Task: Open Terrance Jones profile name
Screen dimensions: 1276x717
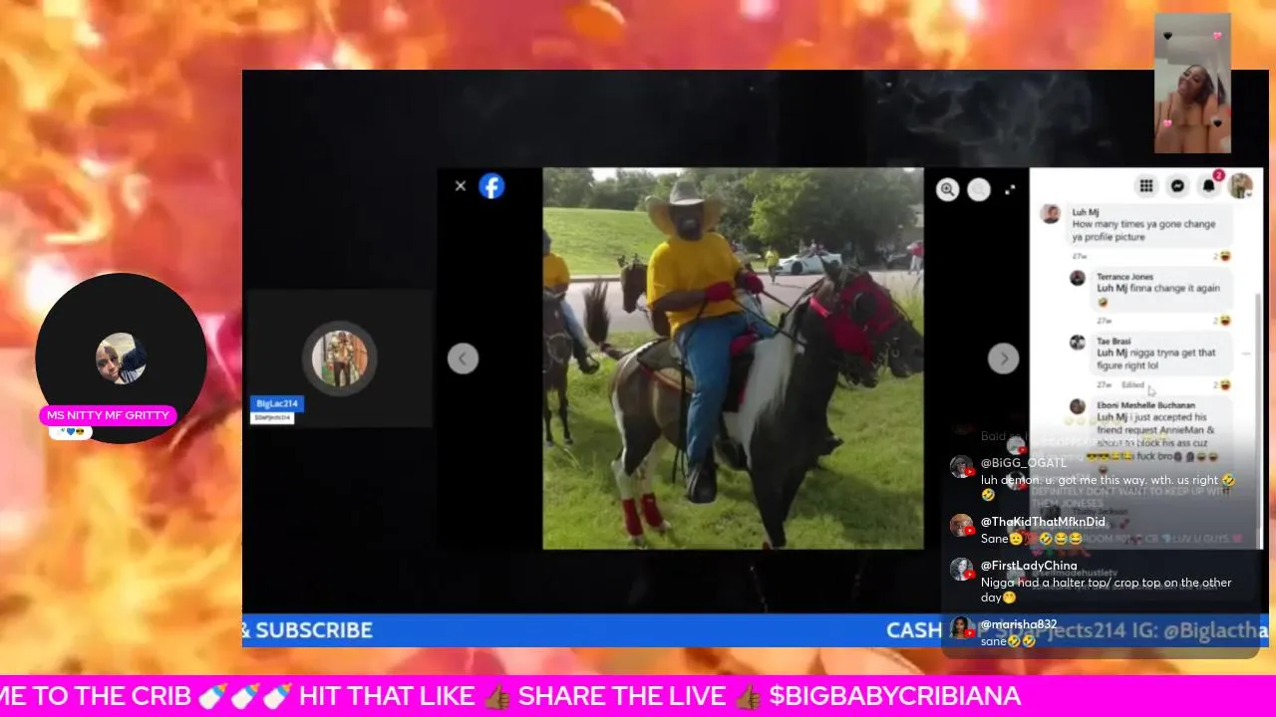Action: click(x=1124, y=277)
